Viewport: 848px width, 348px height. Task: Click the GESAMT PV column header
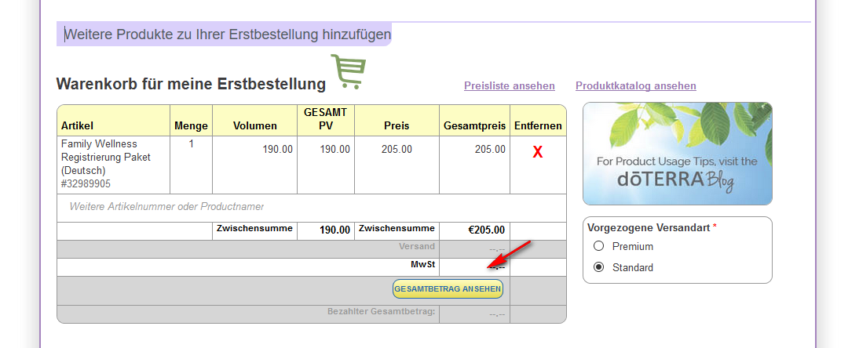click(326, 119)
